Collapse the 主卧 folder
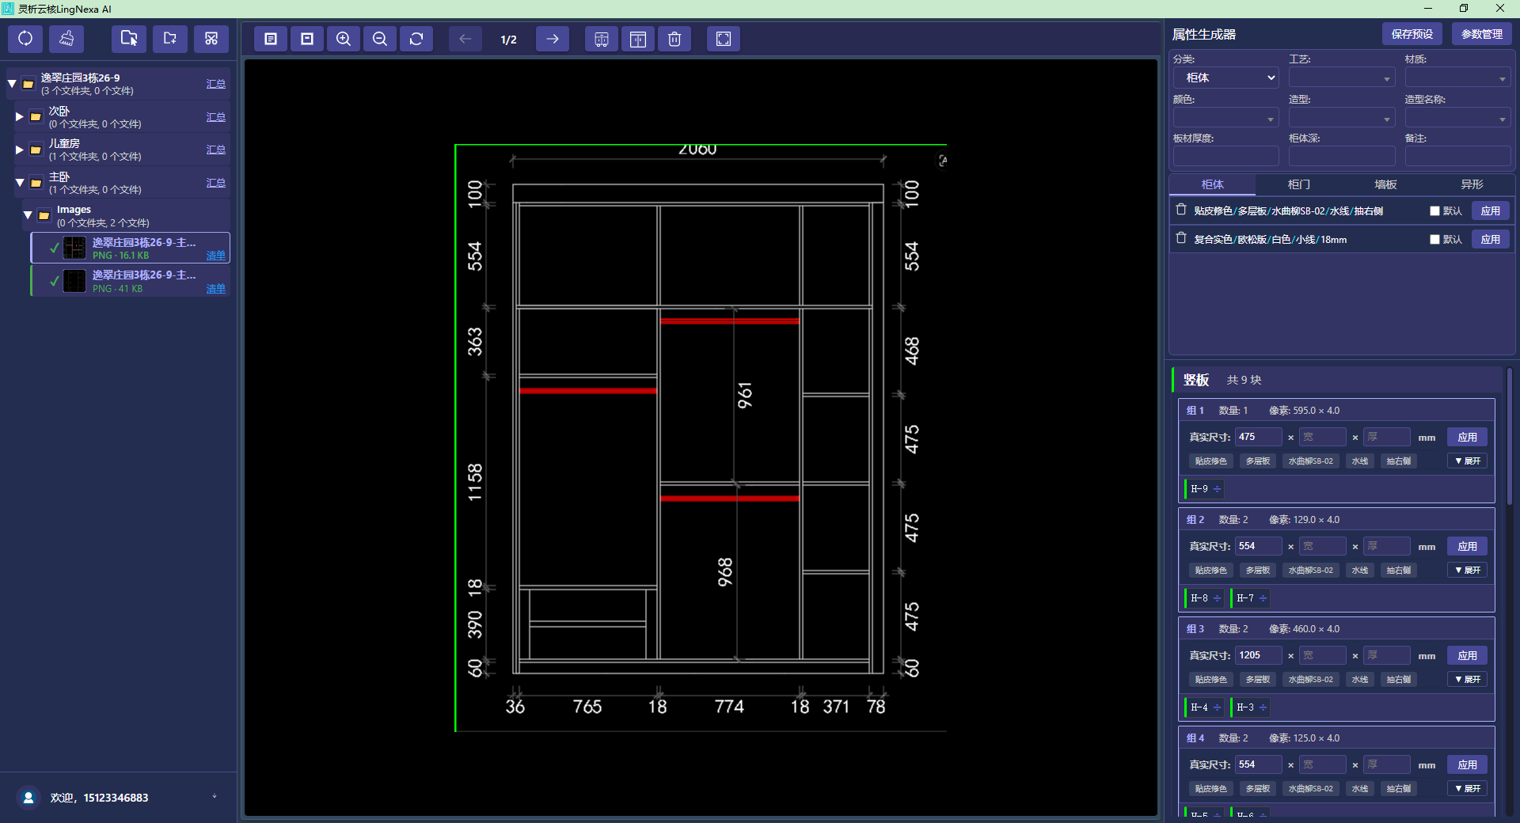The height and width of the screenshot is (823, 1520). click(20, 183)
